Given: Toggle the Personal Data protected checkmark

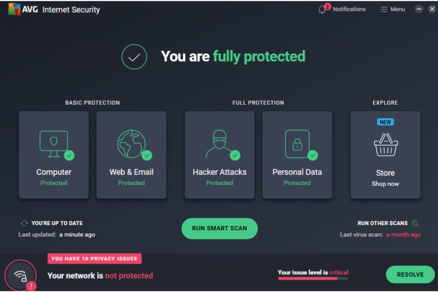Looking at the screenshot, I should (x=312, y=156).
